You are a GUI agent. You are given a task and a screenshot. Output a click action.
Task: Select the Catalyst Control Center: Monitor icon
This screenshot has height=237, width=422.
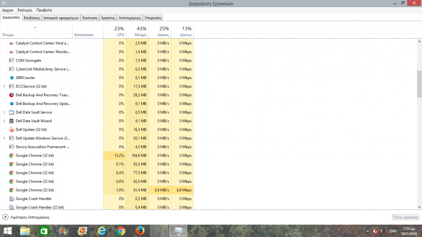pyautogui.click(x=11, y=52)
